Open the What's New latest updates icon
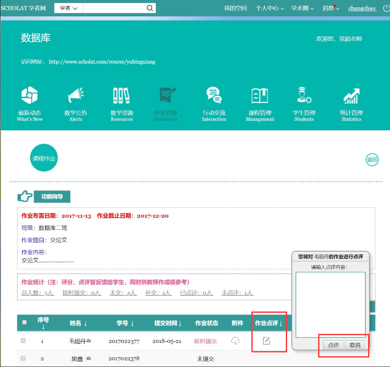The width and height of the screenshot is (390, 367). click(x=30, y=96)
